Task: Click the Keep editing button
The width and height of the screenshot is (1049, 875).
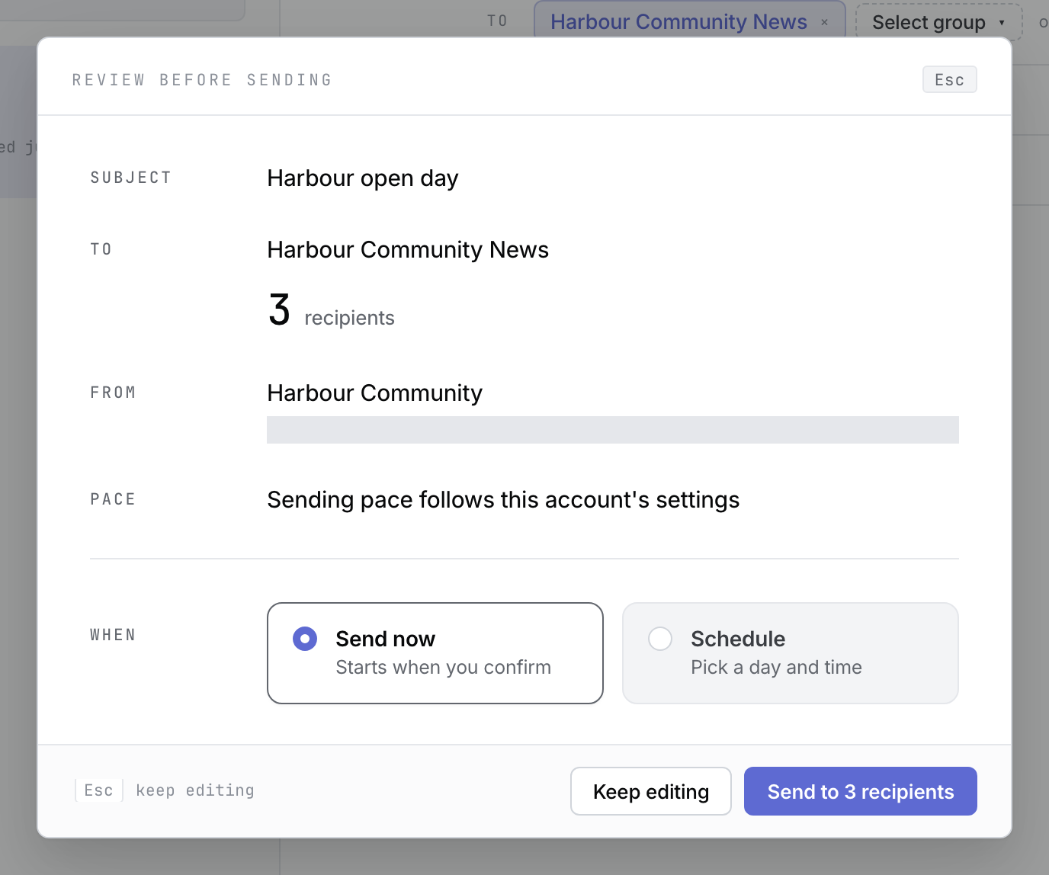Action: (651, 791)
